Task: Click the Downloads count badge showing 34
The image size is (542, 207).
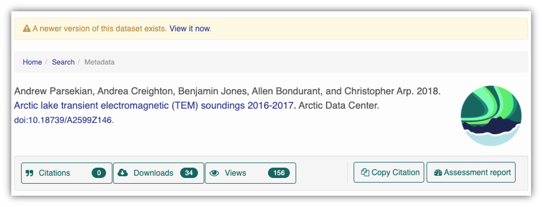Action: coord(189,173)
